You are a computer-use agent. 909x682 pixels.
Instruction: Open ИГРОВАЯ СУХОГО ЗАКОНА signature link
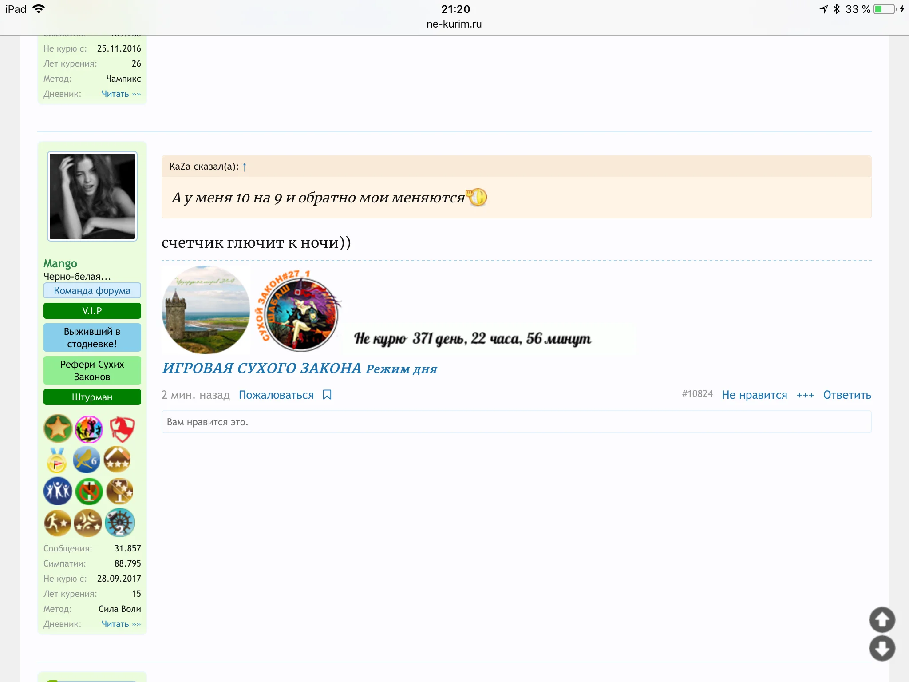pos(262,368)
